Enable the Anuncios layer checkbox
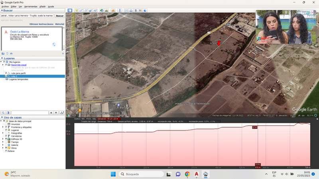Viewport: 319px width, 179px height. pos(6,124)
